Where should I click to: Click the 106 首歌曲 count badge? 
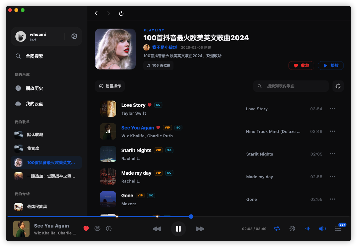point(158,66)
